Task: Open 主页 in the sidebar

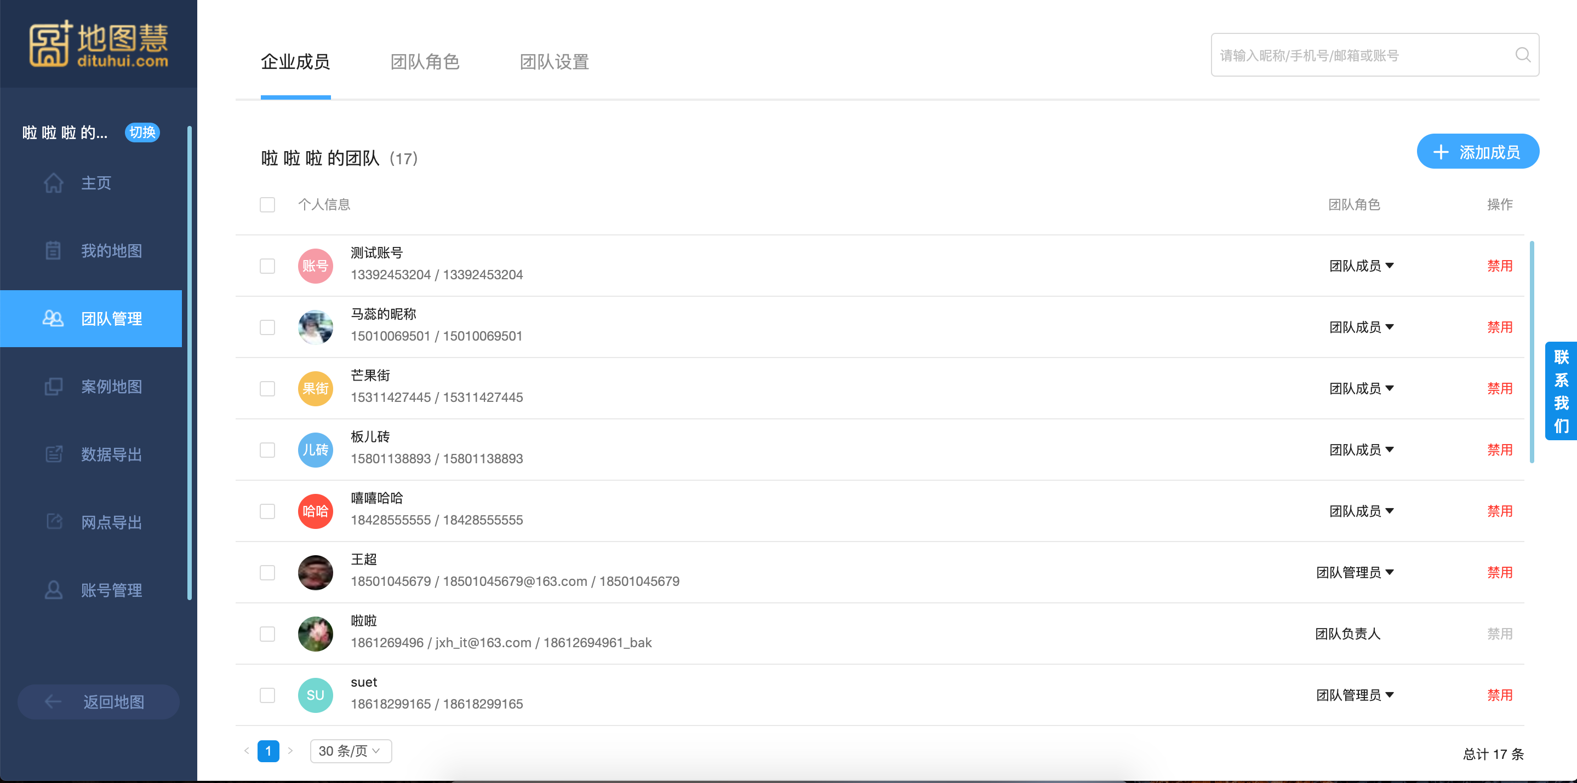Action: coord(91,183)
